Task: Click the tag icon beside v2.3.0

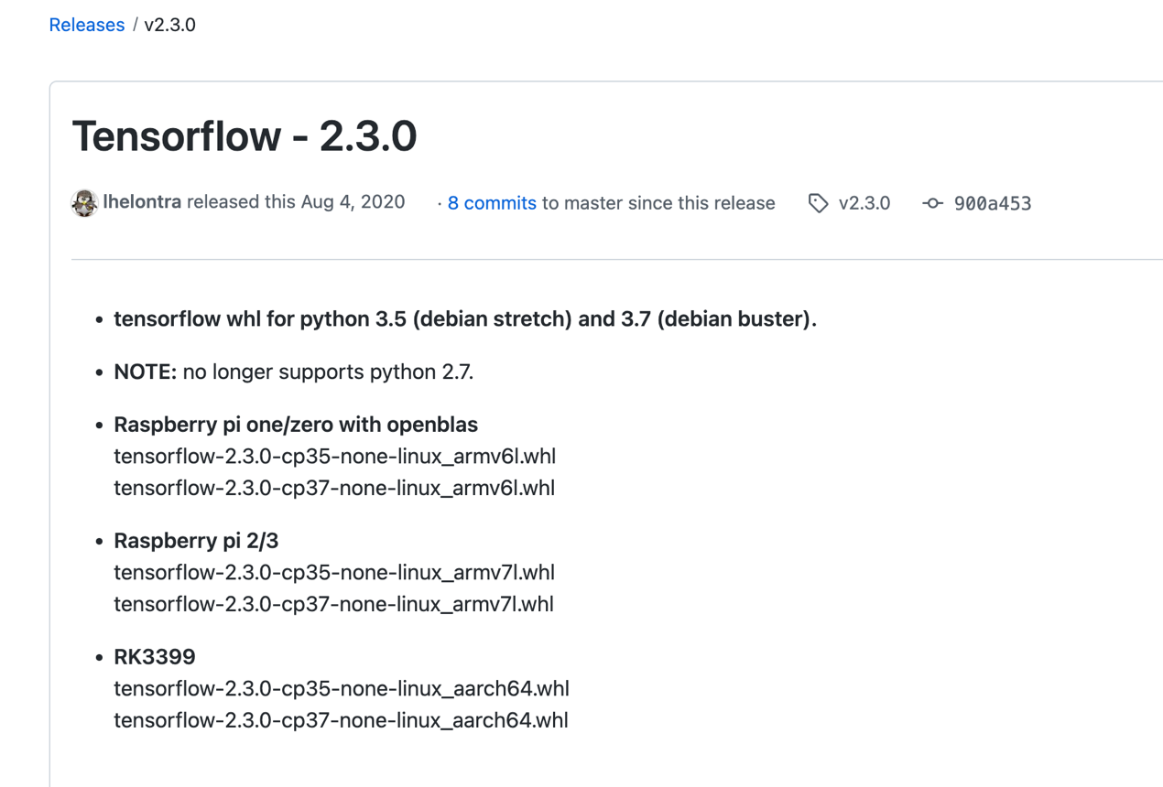Action: coord(818,203)
